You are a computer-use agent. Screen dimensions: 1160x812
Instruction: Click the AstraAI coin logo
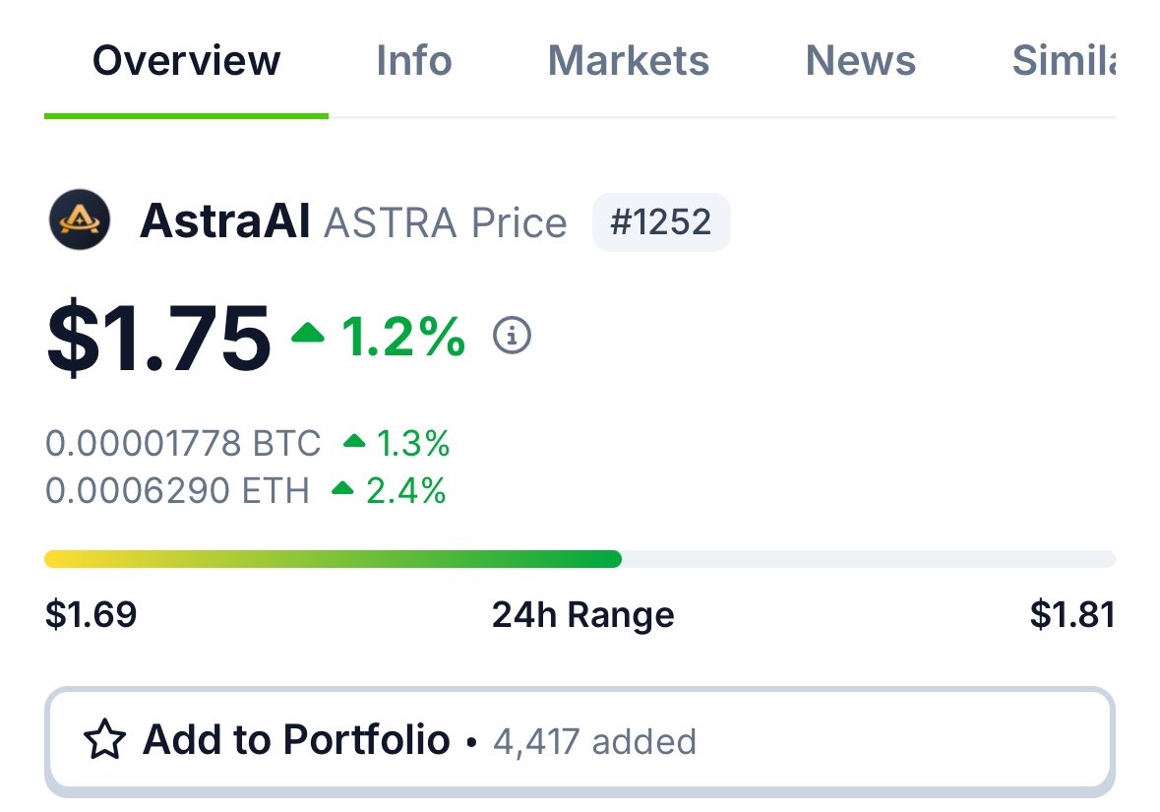click(x=79, y=220)
